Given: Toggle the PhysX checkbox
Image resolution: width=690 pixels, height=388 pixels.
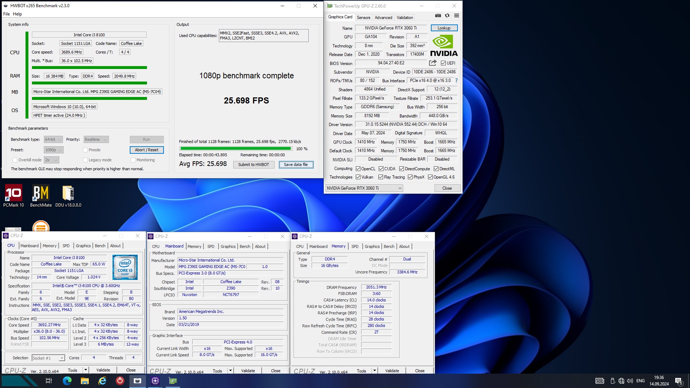Looking at the screenshot, I should 410,177.
